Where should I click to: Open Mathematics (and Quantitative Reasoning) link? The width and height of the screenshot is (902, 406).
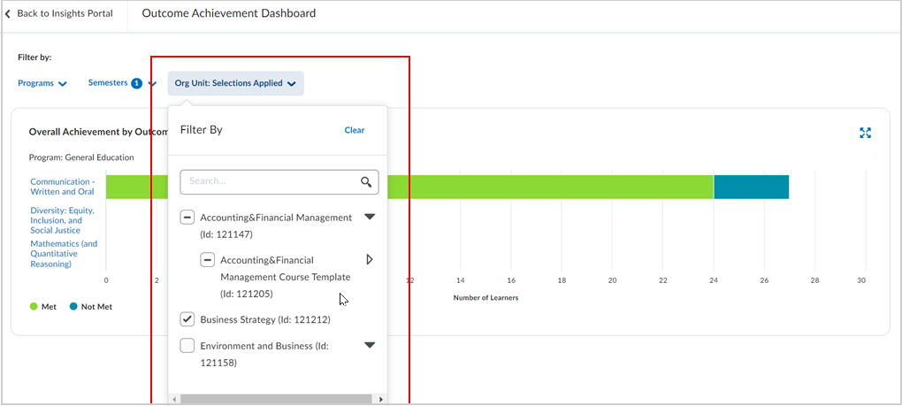[64, 254]
